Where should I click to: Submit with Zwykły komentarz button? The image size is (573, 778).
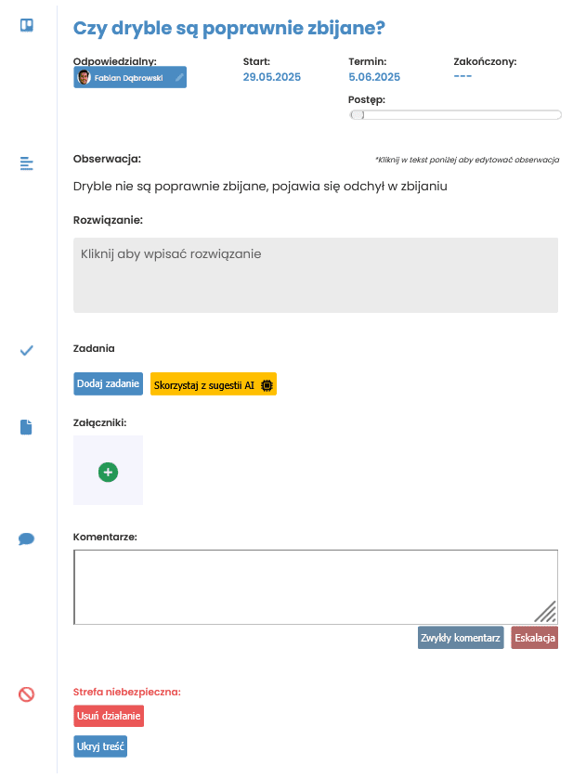tap(461, 638)
